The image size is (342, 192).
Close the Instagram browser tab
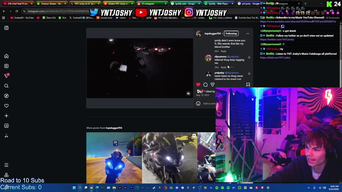165,4
